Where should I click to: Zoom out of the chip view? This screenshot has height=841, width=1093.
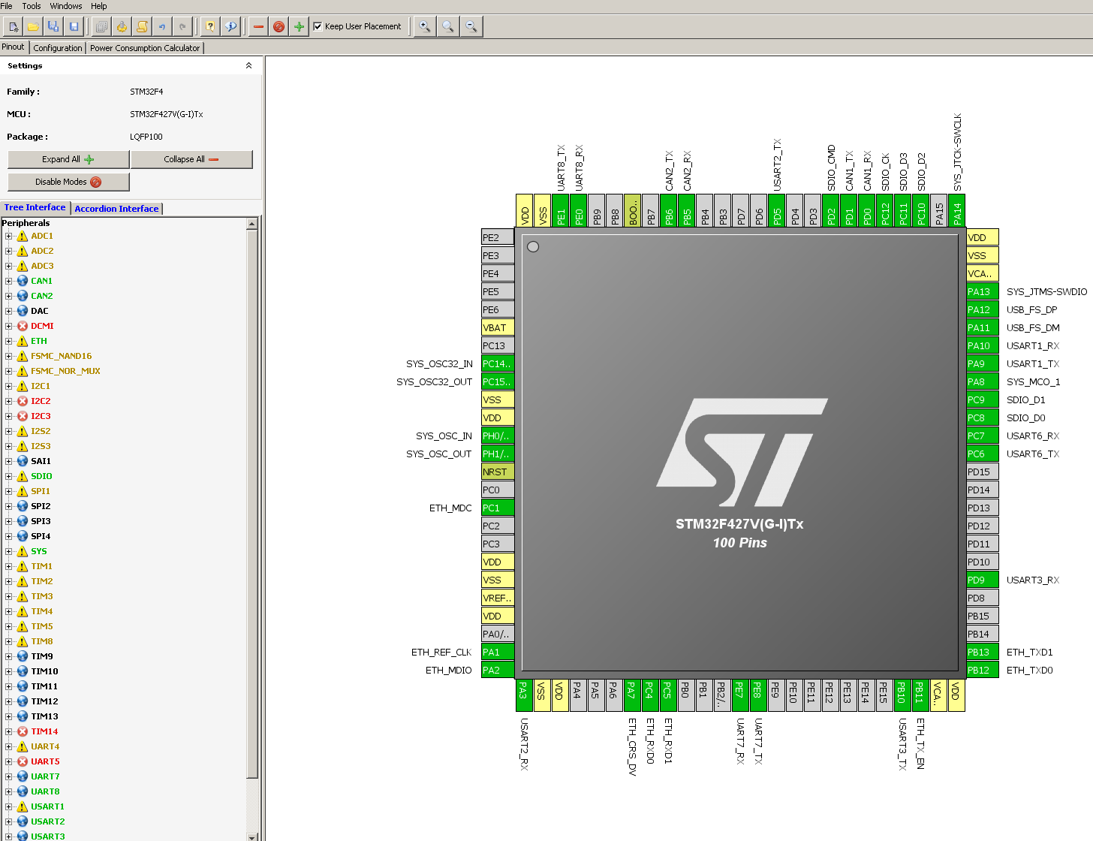coord(471,26)
